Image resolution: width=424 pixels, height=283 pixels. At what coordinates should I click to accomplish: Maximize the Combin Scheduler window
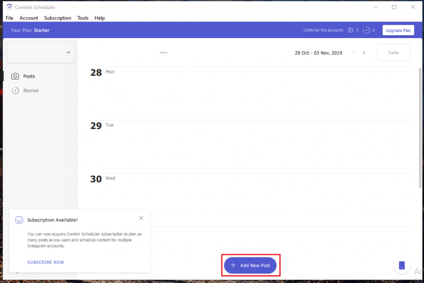(x=394, y=7)
